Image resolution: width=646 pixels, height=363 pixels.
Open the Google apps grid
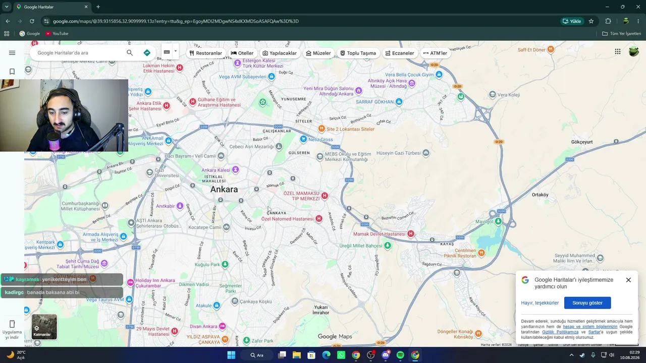click(617, 51)
